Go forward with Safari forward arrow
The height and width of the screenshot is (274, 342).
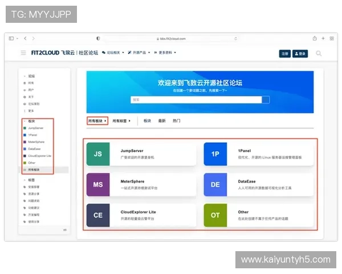[34, 38]
